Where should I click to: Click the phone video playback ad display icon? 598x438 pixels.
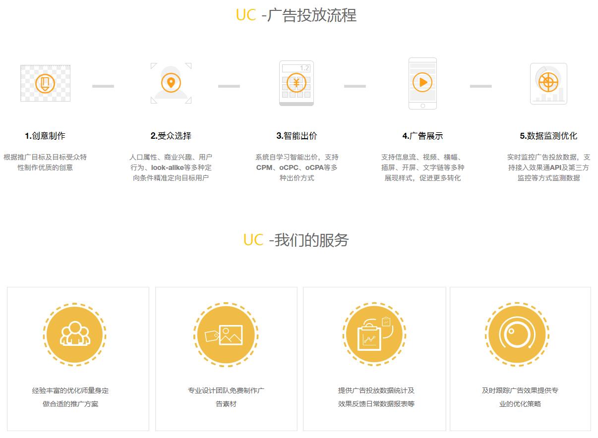point(422,83)
